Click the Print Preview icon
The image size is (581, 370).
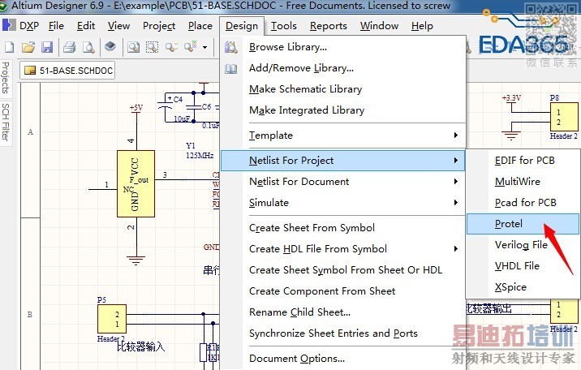tap(88, 47)
